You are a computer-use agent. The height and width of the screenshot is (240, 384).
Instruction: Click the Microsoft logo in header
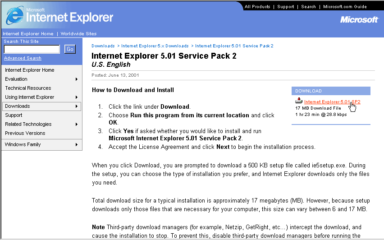coord(359,20)
